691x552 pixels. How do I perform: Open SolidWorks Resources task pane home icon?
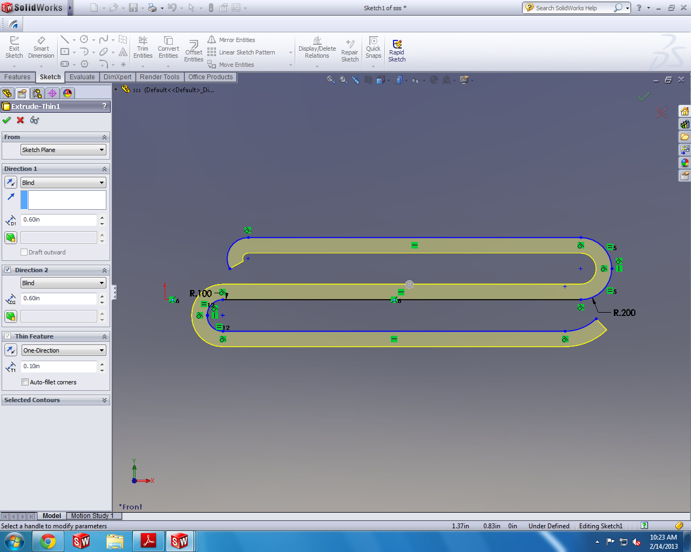coord(685,111)
